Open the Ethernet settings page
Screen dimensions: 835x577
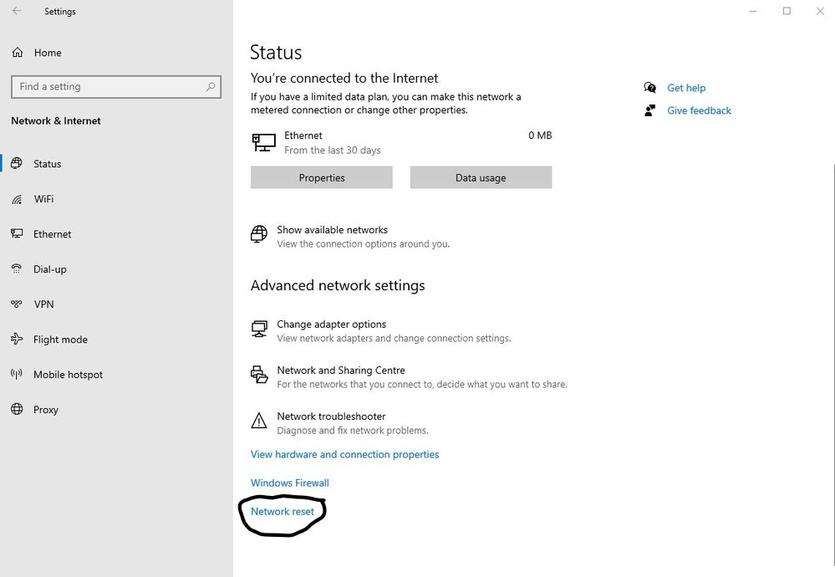coord(52,234)
